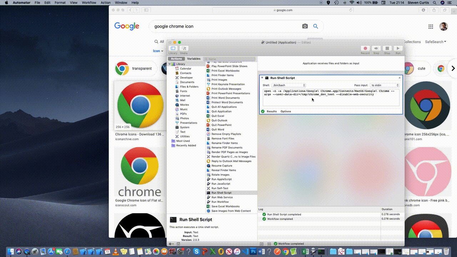This screenshot has height=257, width=457.
Task: Toggle the variables view button
Action: click(x=270, y=244)
